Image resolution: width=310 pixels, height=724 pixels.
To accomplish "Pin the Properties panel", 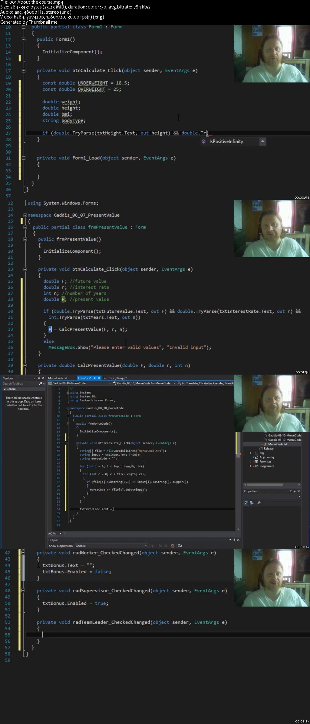I will click(294, 491).
